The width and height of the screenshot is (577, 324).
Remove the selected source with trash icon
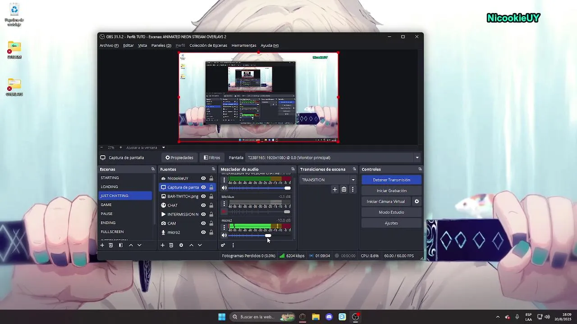(x=171, y=245)
